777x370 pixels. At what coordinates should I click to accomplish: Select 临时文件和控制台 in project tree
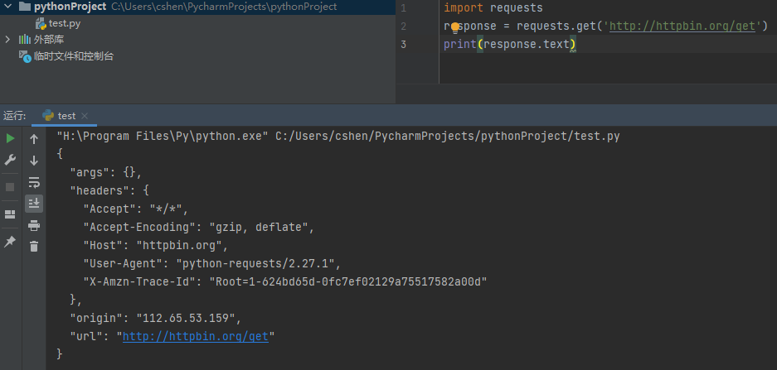73,56
